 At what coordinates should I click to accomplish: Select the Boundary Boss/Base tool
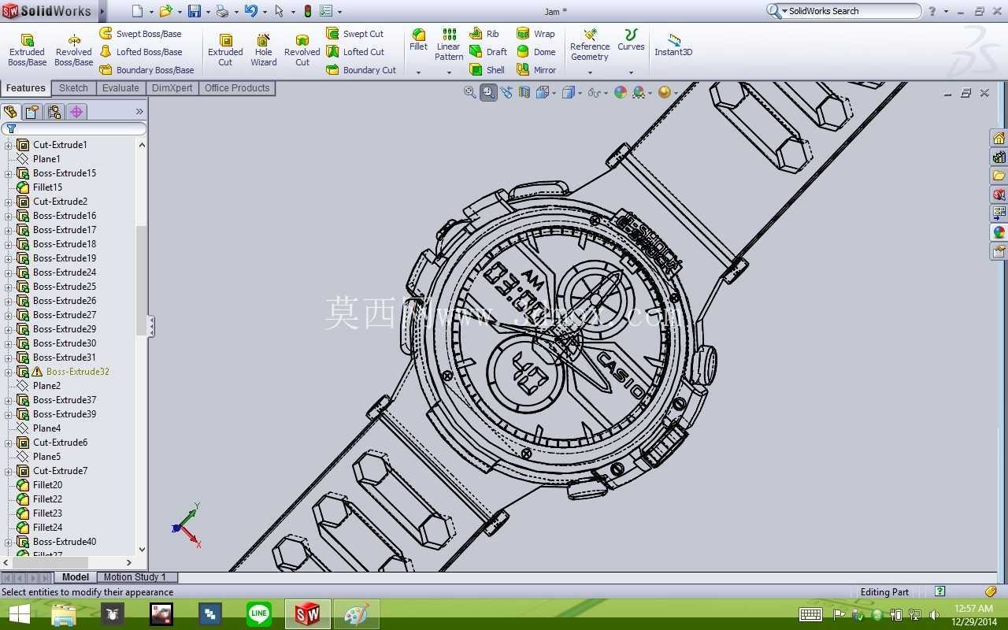click(x=146, y=70)
